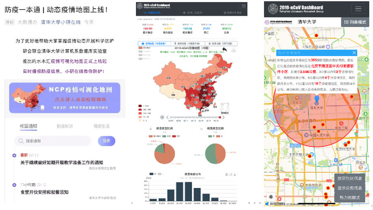This screenshot has height=210, width=373.
Task: Open notice 食堂开伙安排和就餐须知
Action: (44, 192)
